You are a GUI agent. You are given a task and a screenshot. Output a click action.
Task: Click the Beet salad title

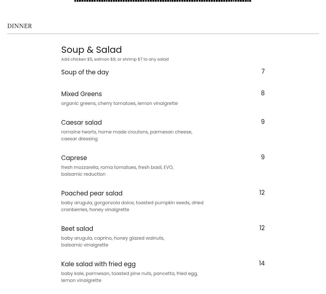77,229
